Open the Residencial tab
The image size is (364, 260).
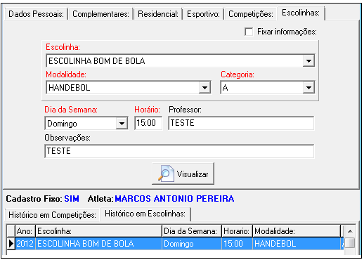(158, 14)
